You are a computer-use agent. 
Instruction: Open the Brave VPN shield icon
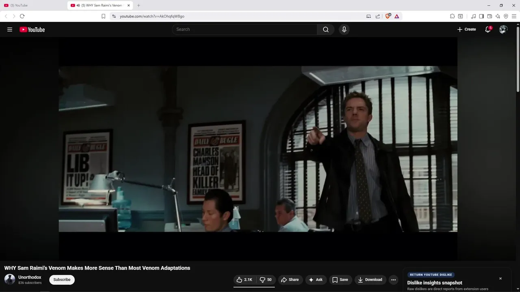[506, 16]
